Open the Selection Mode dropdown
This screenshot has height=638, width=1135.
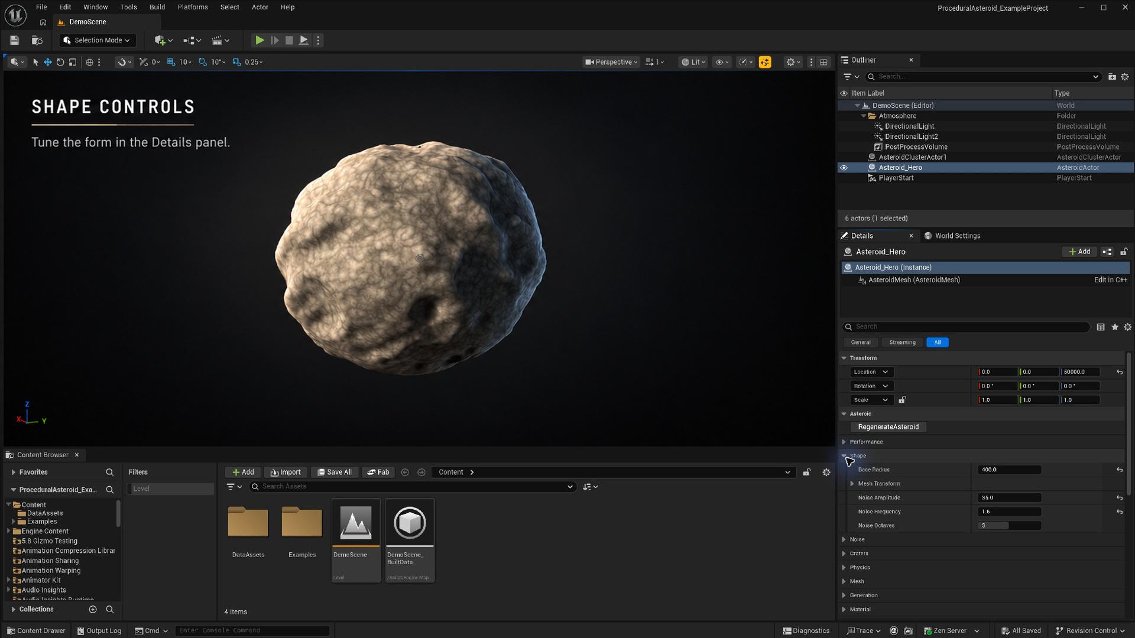click(x=97, y=40)
